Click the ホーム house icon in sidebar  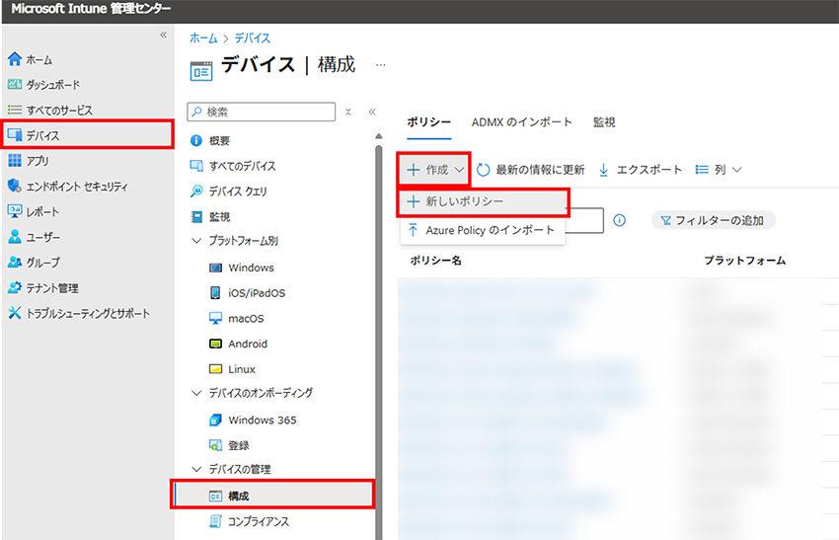[x=15, y=59]
